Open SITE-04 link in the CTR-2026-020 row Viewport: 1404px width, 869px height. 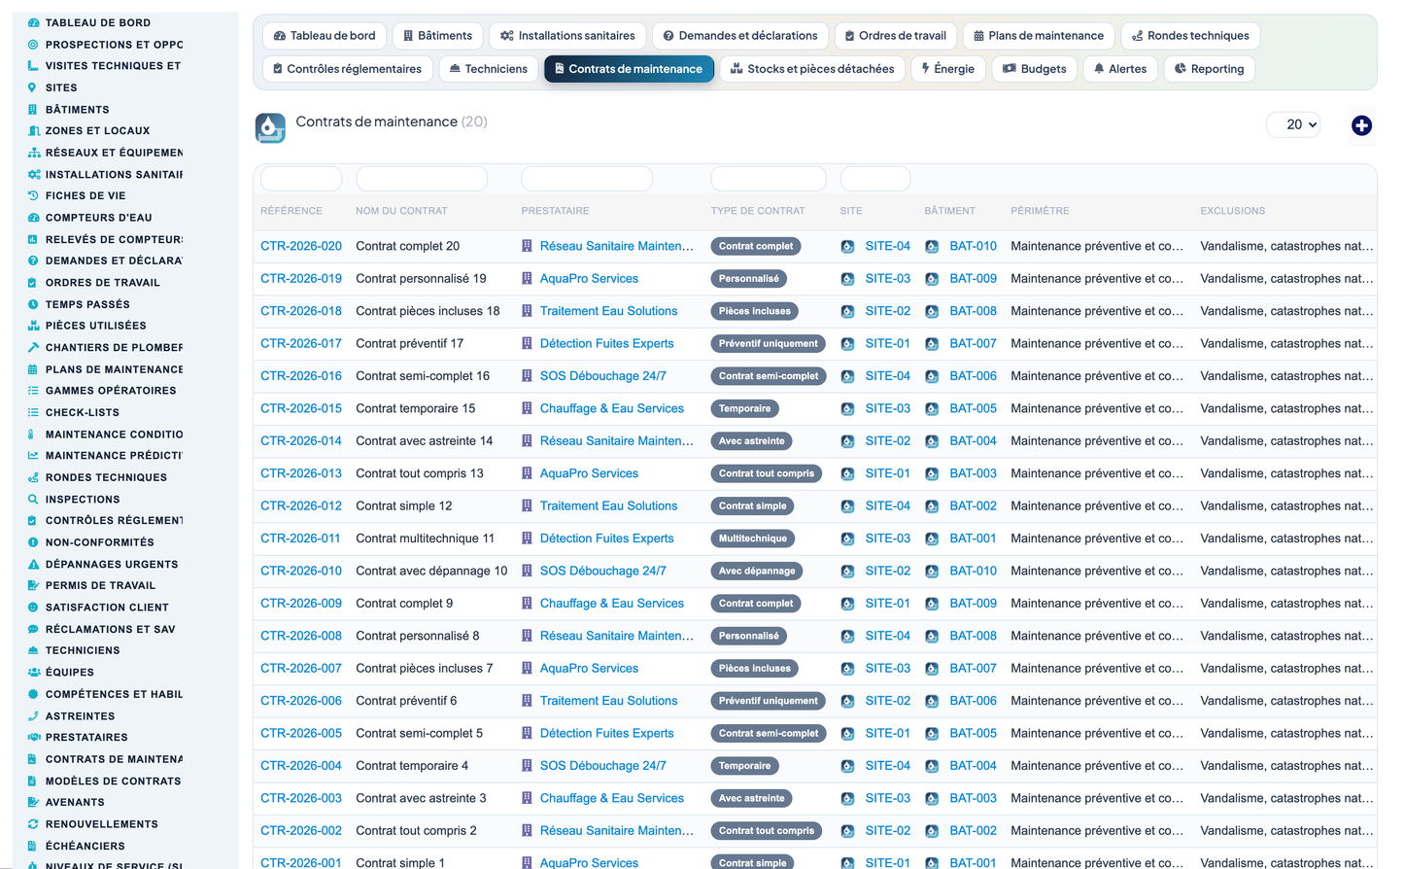point(888,246)
